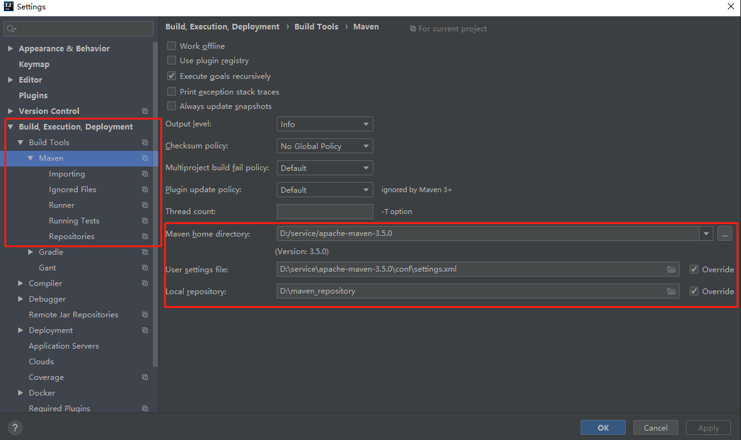Click project-level icon beside Gant
The image size is (741, 440).
coord(145,268)
